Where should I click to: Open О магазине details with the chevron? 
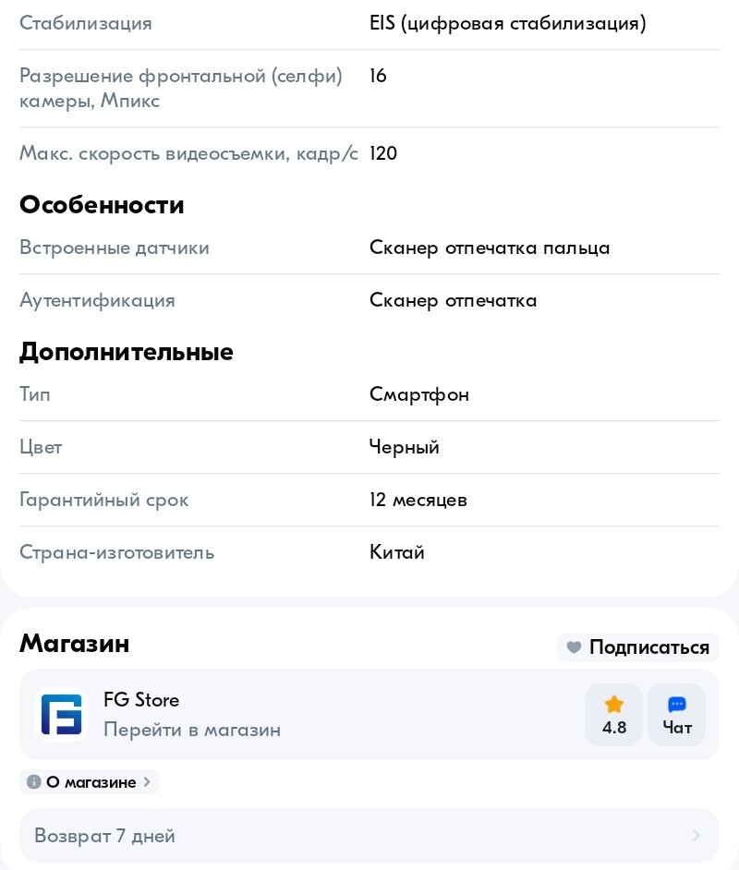point(147,782)
